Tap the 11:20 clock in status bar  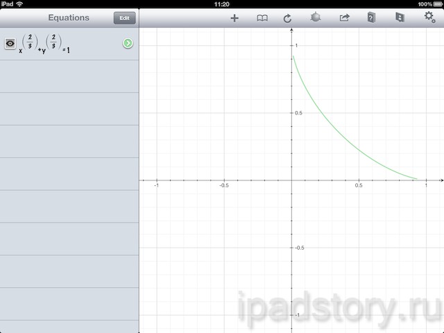click(222, 4)
